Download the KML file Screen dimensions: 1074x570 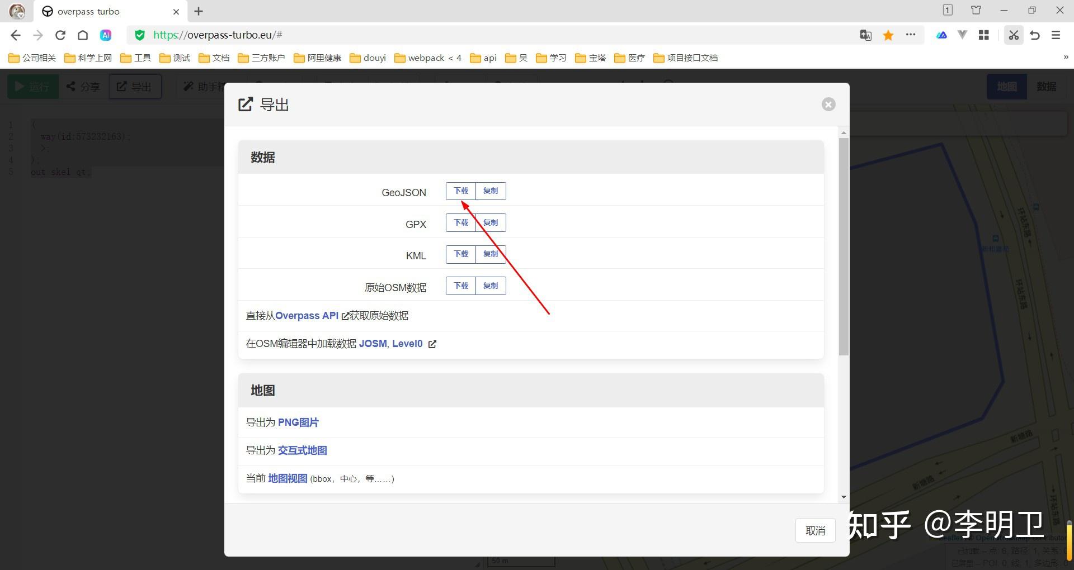coord(461,254)
